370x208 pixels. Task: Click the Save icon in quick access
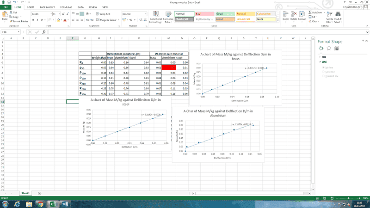click(9, 2)
